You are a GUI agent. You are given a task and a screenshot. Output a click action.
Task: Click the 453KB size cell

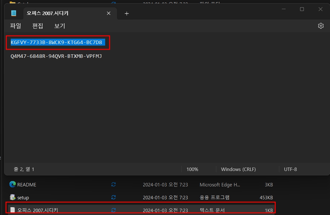coord(266,198)
